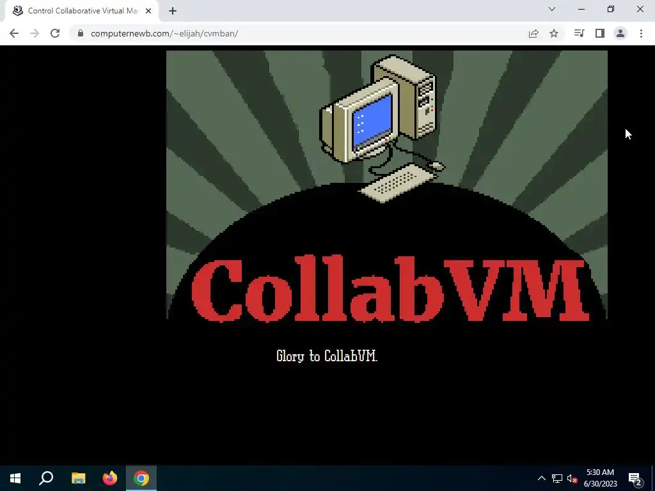Close the Control Collaborative Virtual Machine tab

pos(148,11)
